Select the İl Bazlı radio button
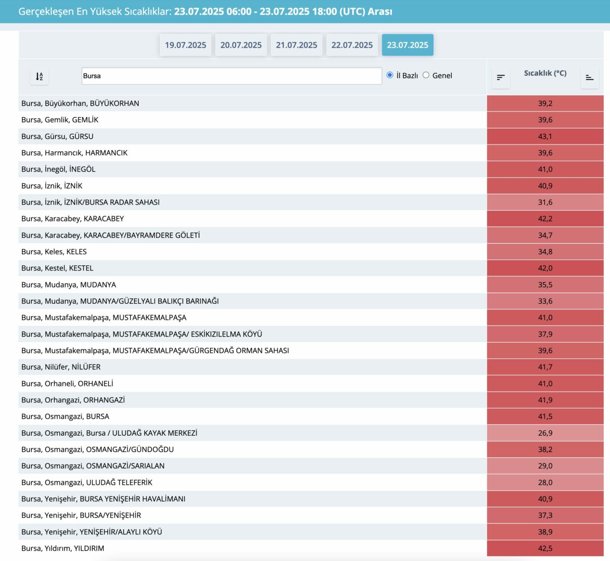Viewport: 610px width, 561px height. (x=390, y=75)
